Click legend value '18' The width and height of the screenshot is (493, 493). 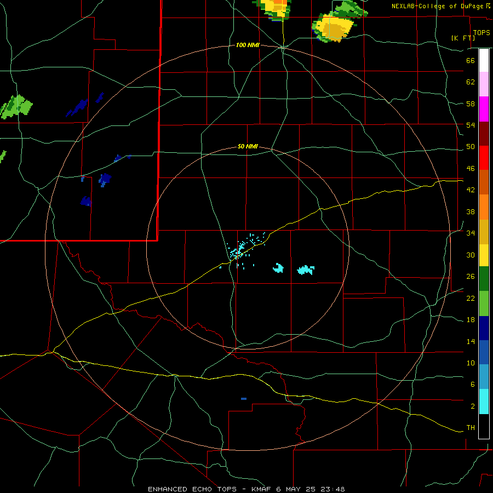(x=471, y=320)
